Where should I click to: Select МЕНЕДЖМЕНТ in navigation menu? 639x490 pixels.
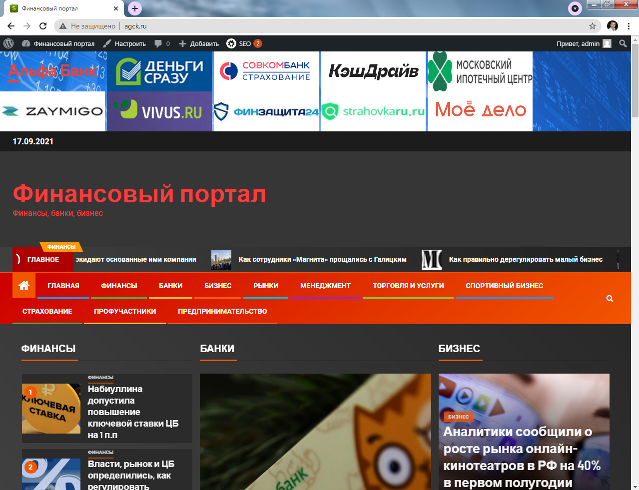click(325, 286)
